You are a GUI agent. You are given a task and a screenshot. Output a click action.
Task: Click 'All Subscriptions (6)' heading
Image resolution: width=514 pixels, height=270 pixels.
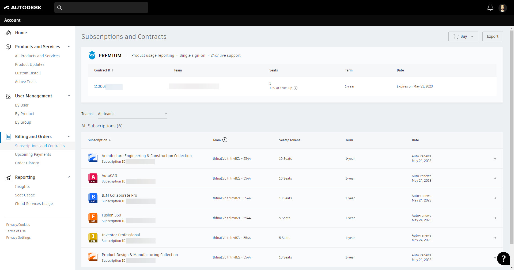102,126
